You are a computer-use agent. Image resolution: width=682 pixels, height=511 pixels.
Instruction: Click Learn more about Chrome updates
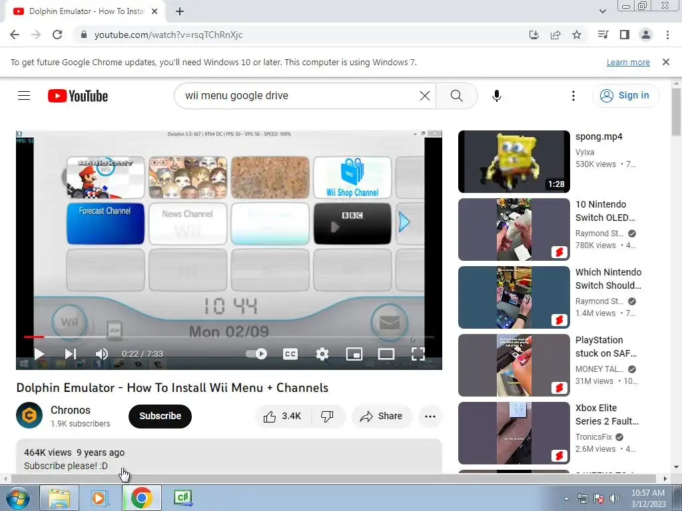pyautogui.click(x=628, y=62)
